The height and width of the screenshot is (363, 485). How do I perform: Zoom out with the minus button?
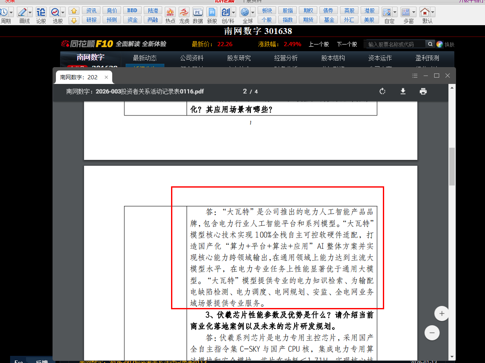coord(432,333)
